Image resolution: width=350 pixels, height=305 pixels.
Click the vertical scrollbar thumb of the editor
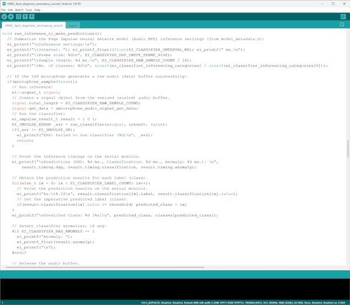pos(348,149)
